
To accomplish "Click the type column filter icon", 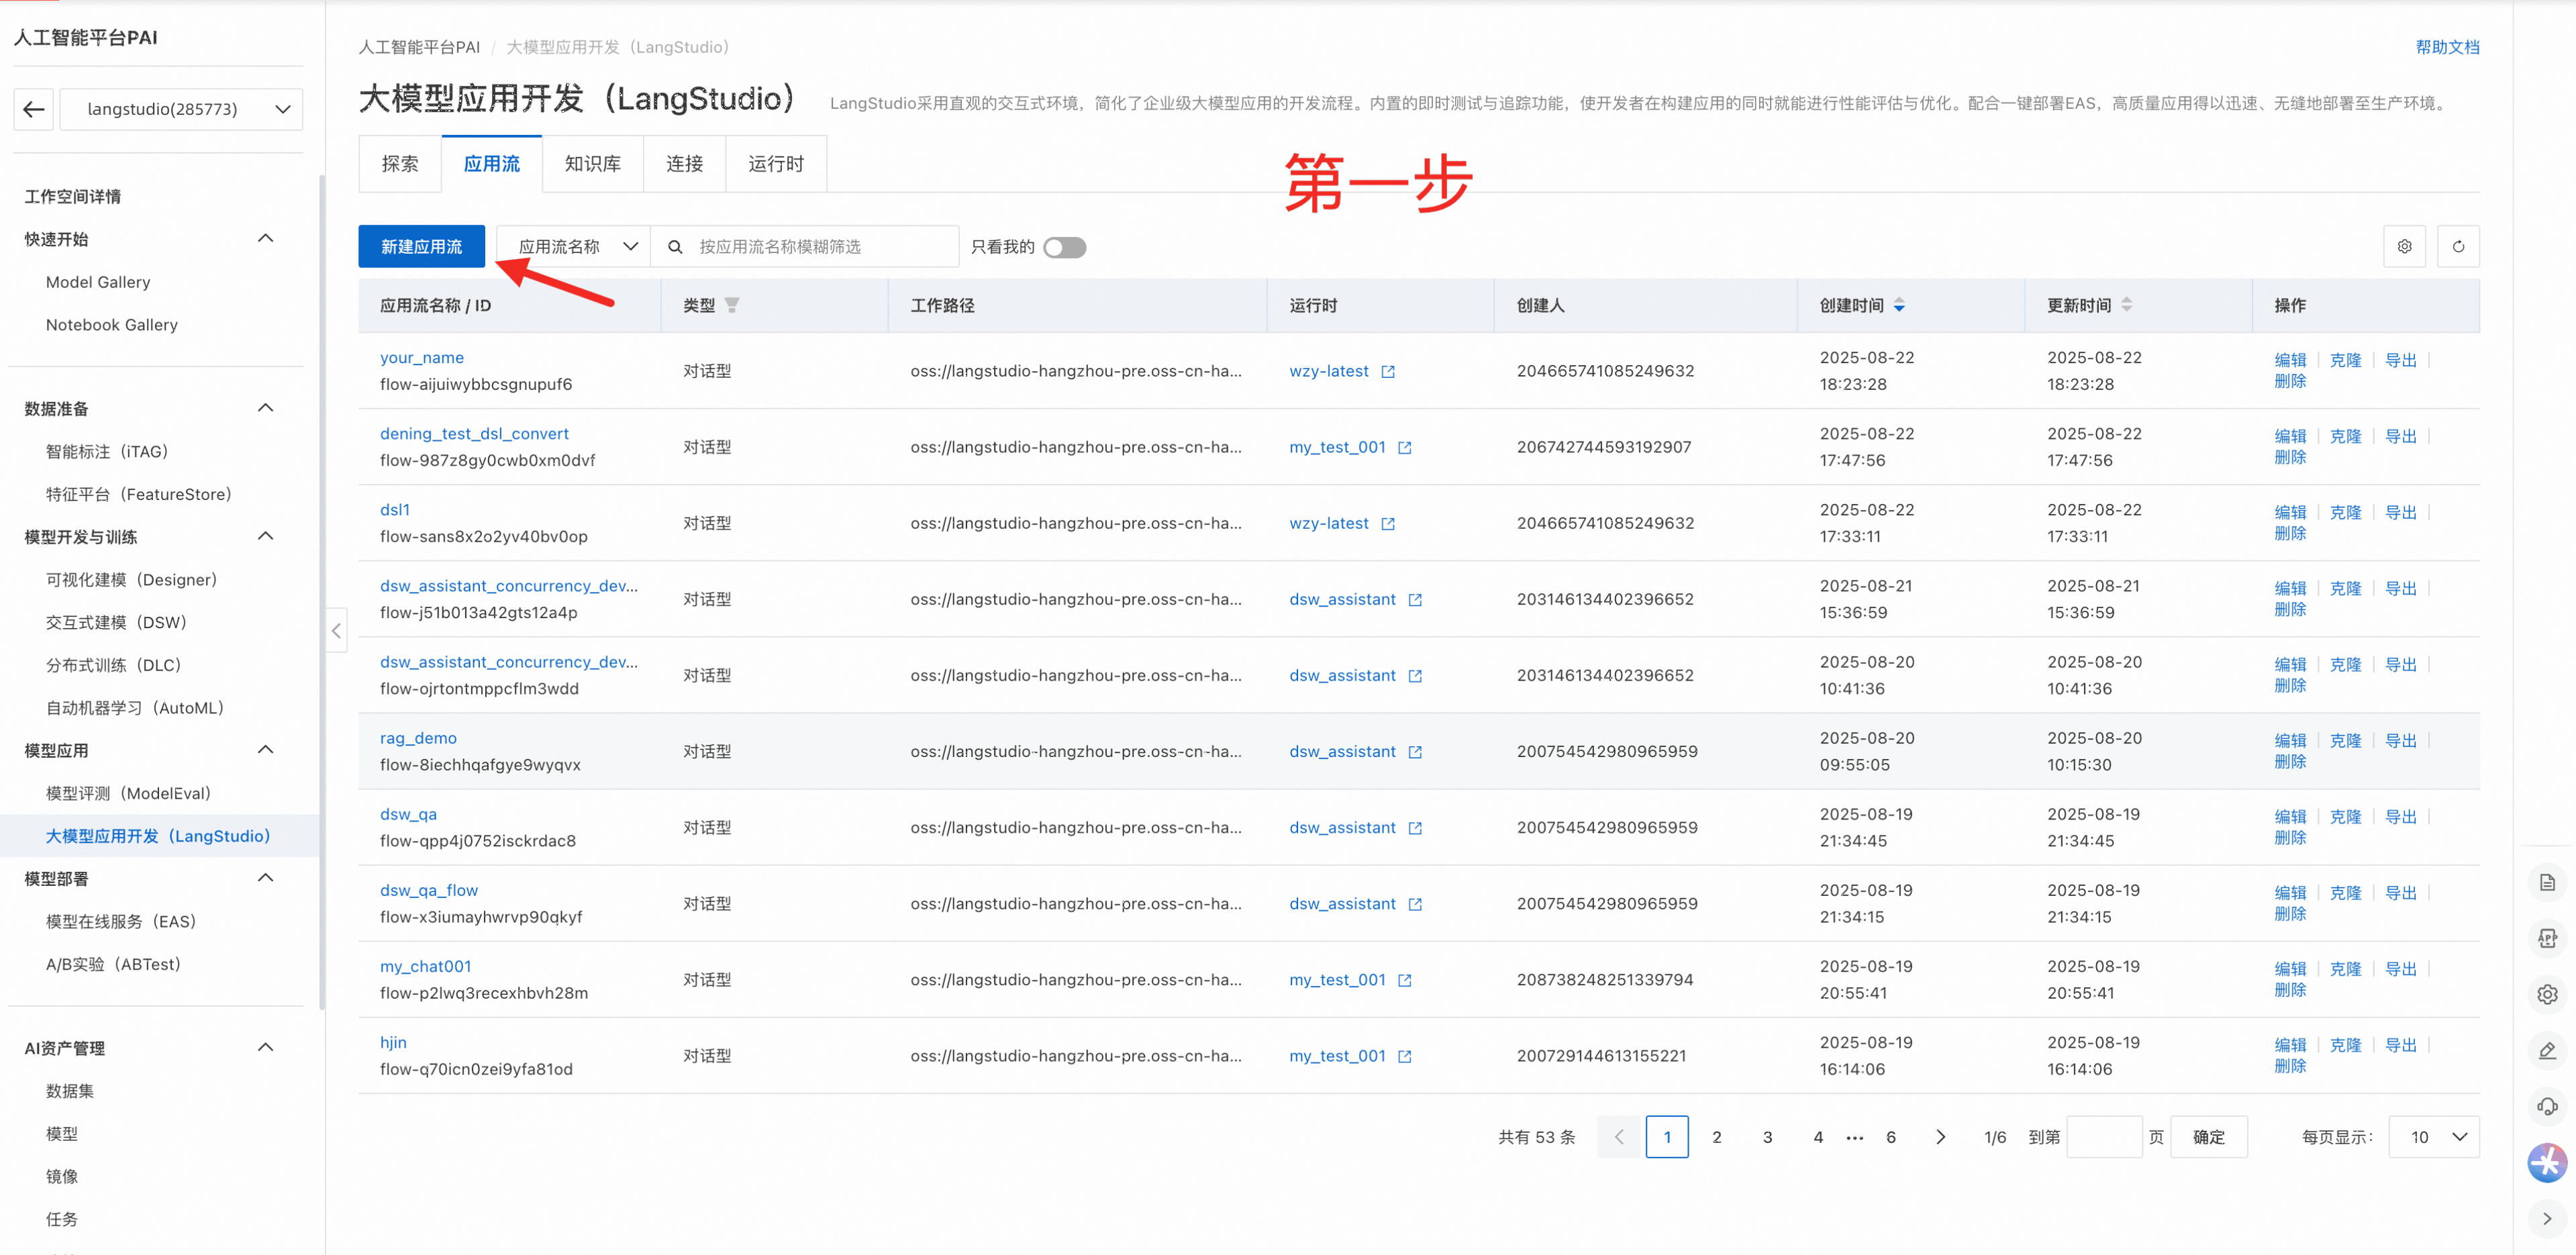I will pyautogui.click(x=732, y=305).
